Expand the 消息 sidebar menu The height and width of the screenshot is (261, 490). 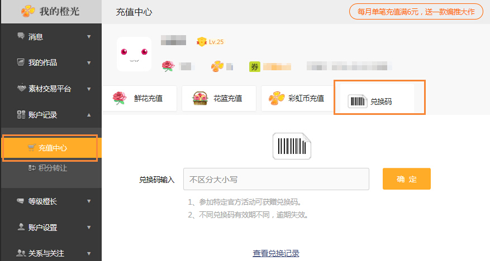88,37
